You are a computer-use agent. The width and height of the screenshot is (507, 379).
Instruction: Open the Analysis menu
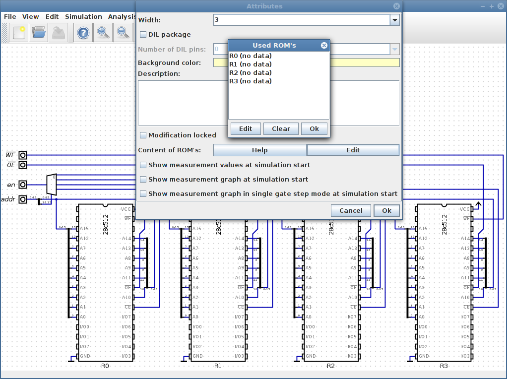tap(122, 16)
